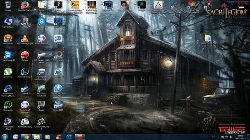The width and height of the screenshot is (250, 140).
Task: Open the Vegas Pro 12.0 shortcut
Action: (58, 74)
